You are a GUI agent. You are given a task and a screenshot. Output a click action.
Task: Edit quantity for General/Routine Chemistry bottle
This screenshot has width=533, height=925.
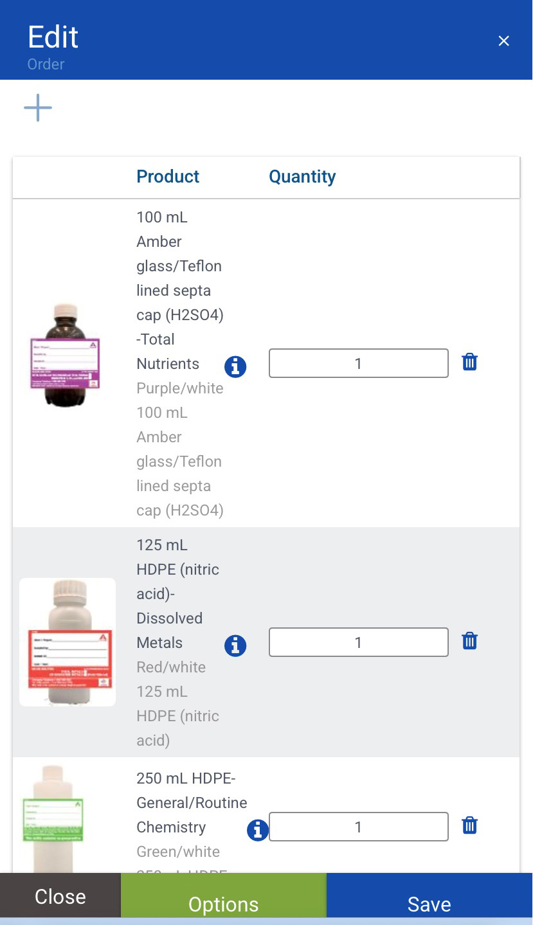358,827
